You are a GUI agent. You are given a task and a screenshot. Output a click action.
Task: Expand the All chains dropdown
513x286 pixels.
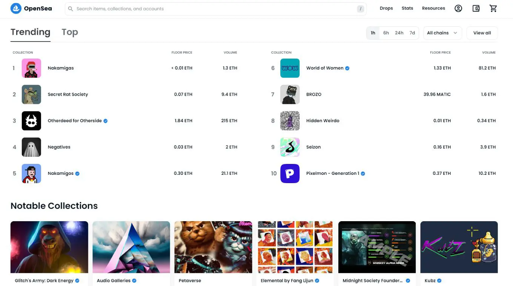coord(442,33)
